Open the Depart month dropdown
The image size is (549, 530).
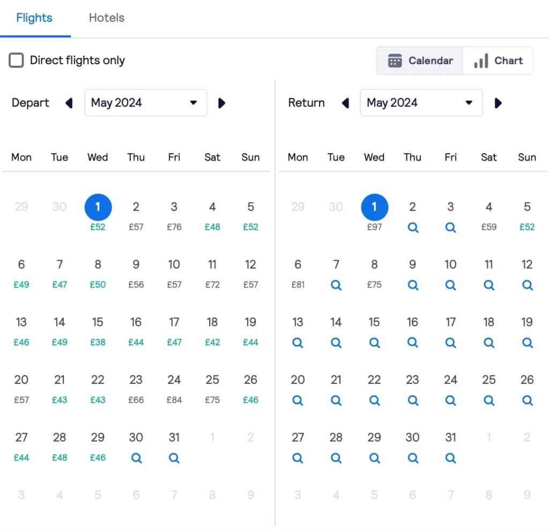(x=145, y=102)
